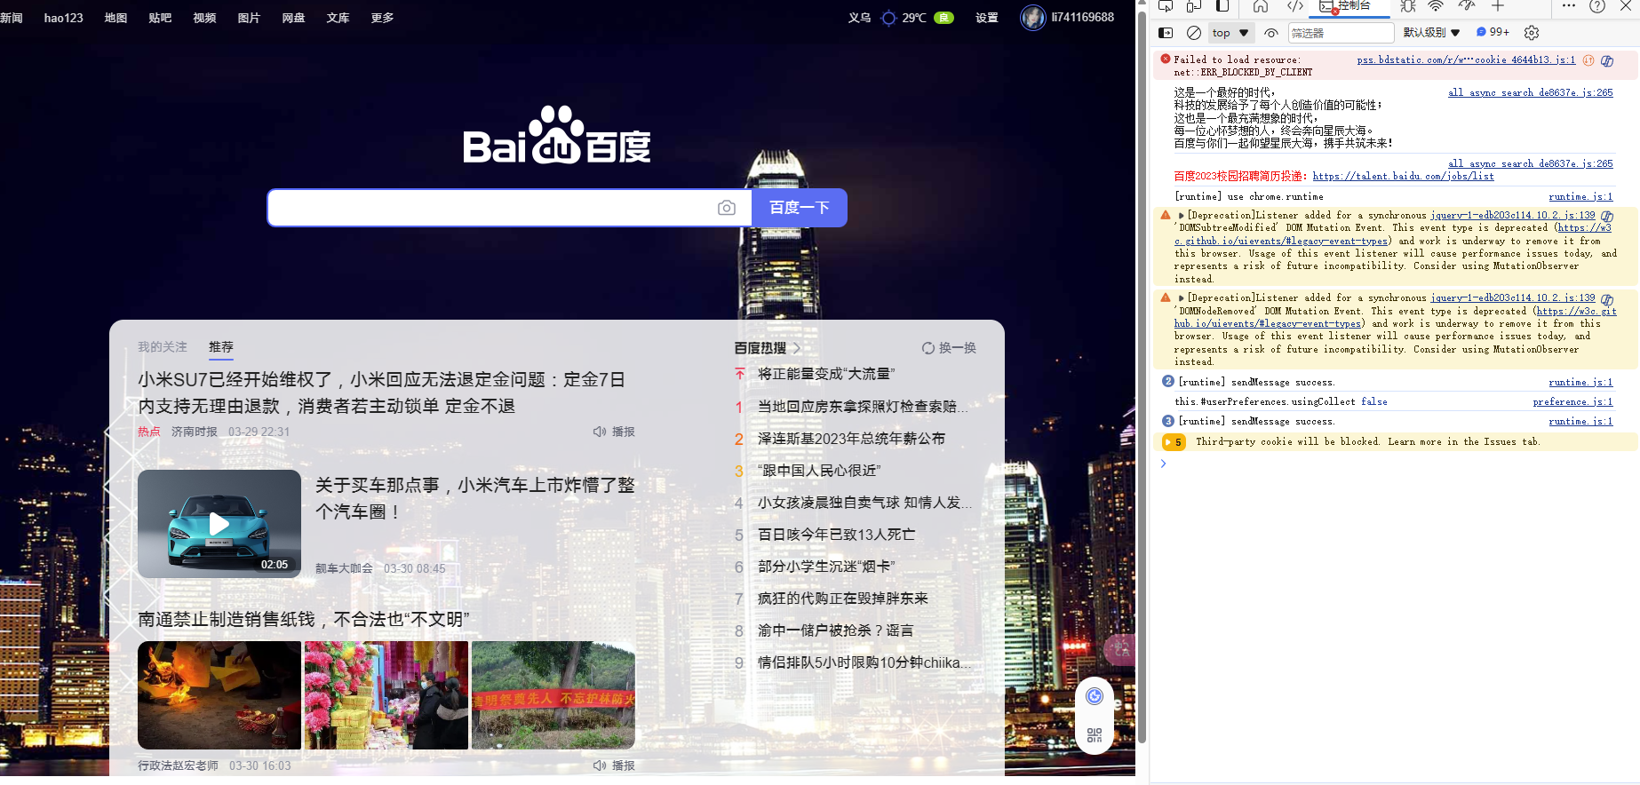The image size is (1640, 785).
Task: Expand 更多 in Baidu top nav
Action: point(382,18)
